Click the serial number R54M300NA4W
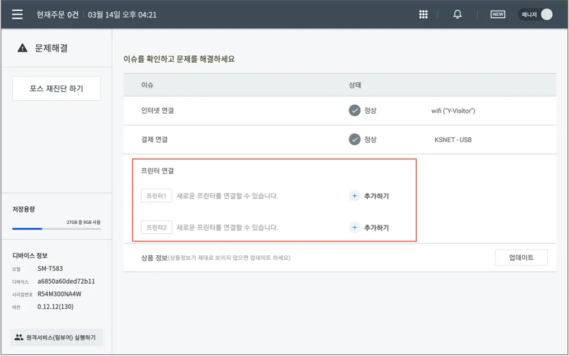Screen dimensions: 569x356 point(59,294)
